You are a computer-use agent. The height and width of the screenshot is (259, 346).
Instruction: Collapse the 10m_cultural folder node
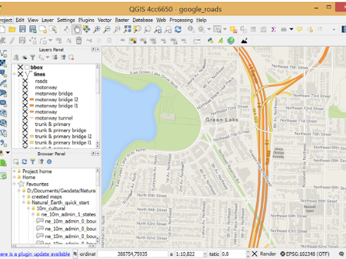click(28, 208)
